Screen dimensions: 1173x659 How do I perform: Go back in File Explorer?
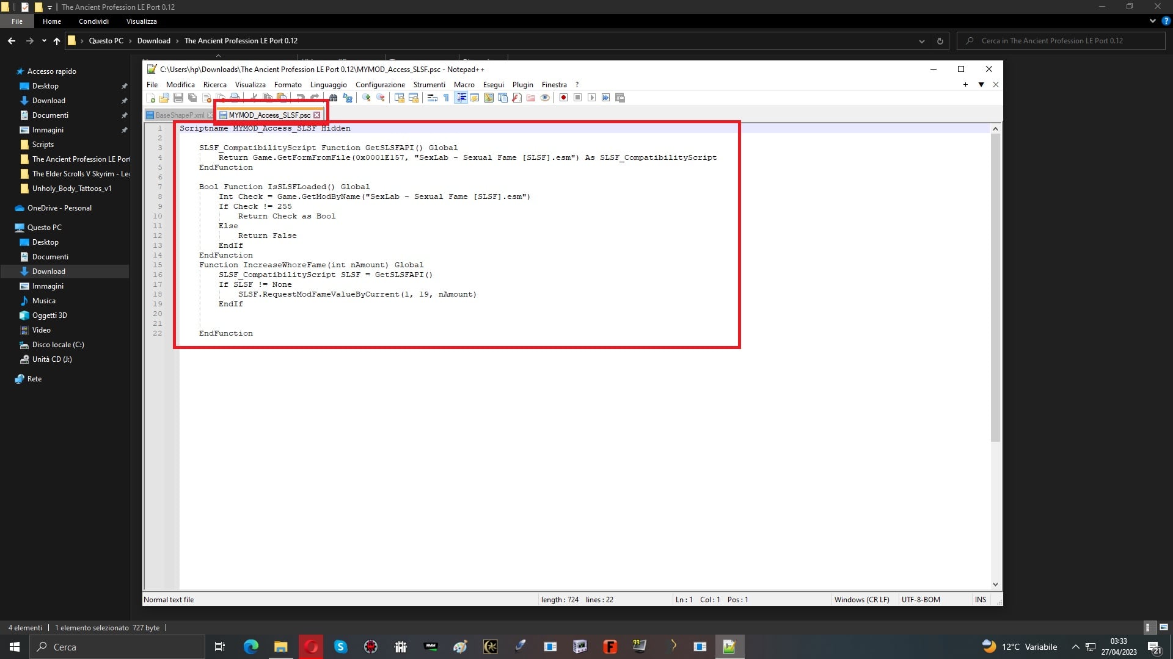coord(12,41)
